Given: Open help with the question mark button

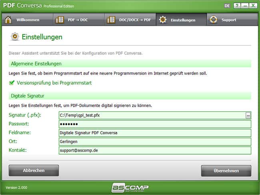Looking at the screenshot, I should (x=237, y=6).
